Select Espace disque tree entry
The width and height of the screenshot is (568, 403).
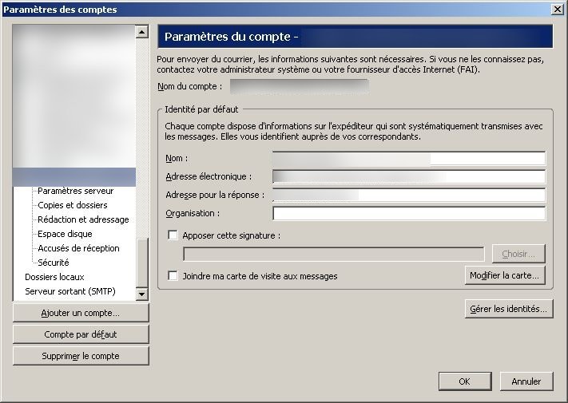tap(65, 234)
